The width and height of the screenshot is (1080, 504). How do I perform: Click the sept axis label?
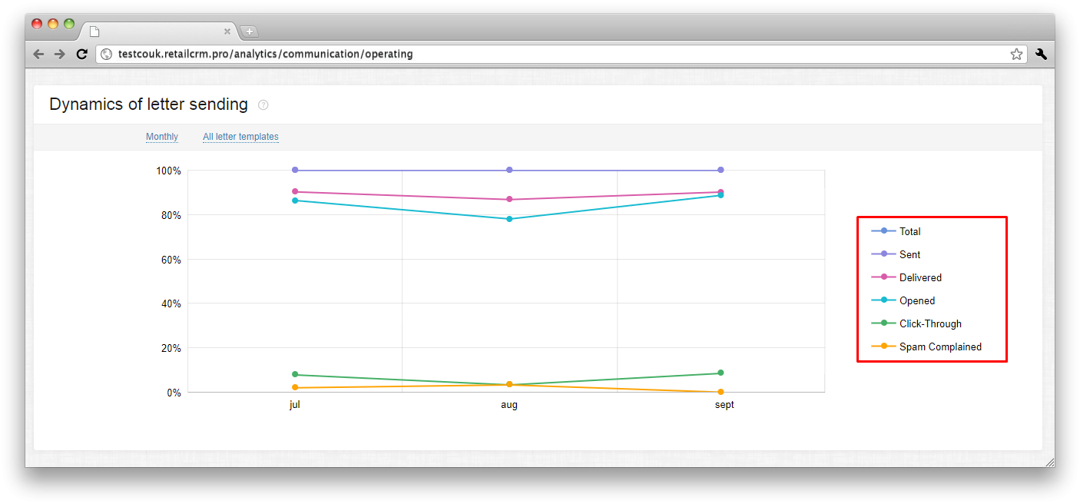tap(724, 405)
